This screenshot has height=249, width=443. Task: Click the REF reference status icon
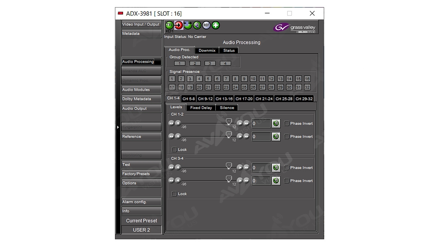[x=206, y=25]
